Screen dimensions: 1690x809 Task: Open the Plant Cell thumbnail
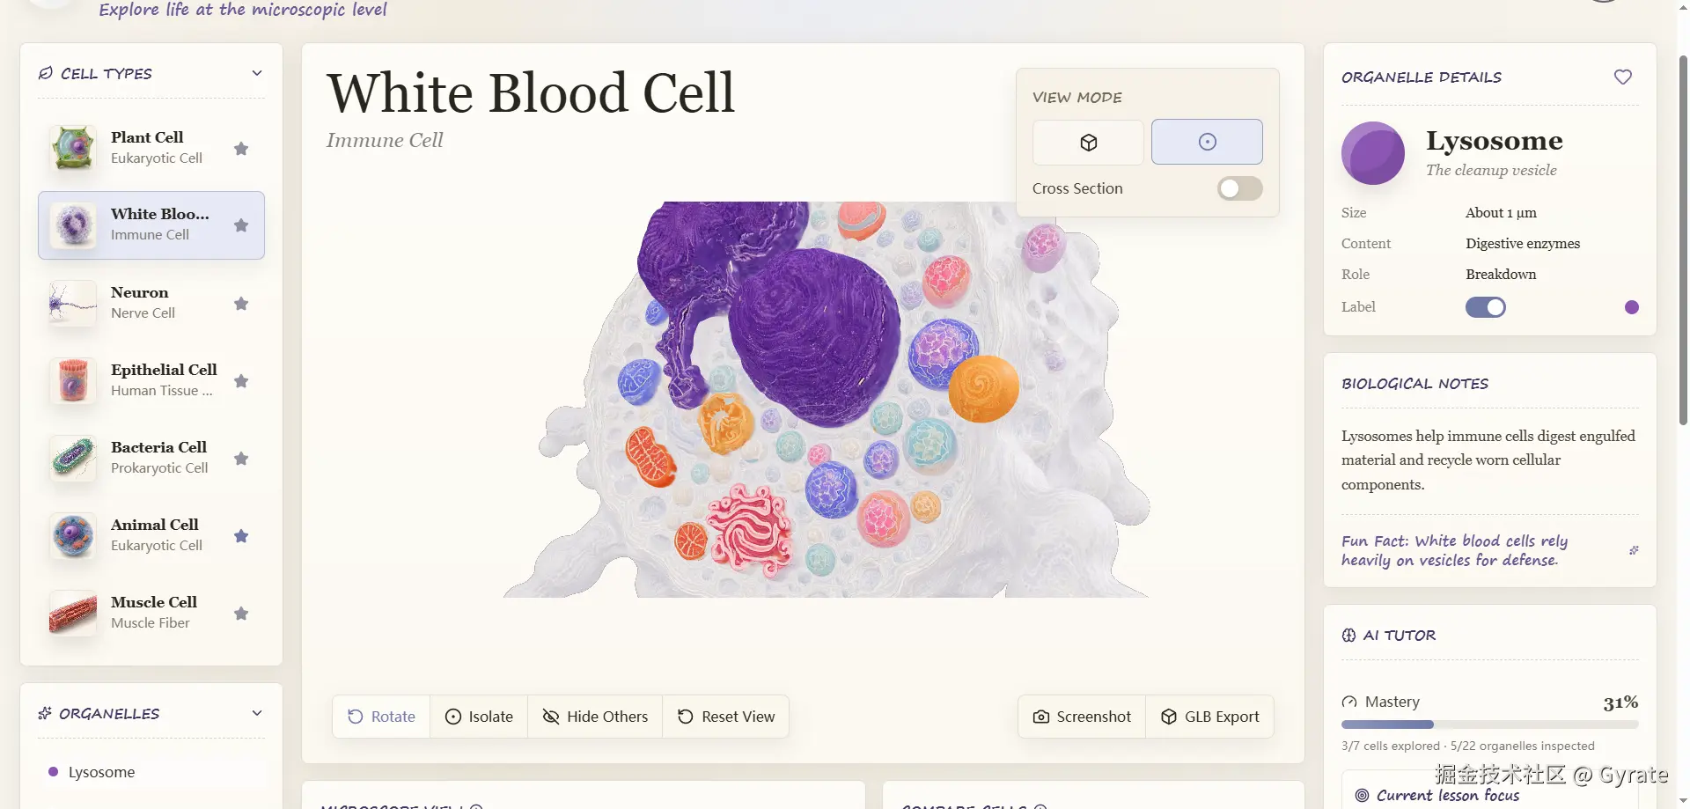pos(73,148)
